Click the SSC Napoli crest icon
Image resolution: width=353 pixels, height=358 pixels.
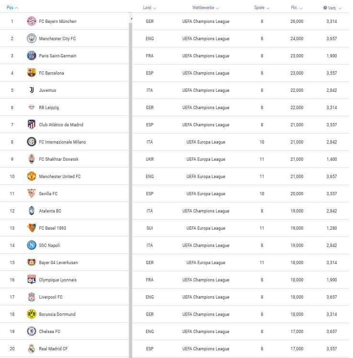click(x=32, y=245)
